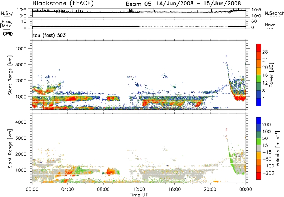Click the 'Beam 05' header text
Image resolution: width=284 pixels, height=197 pixels.
click(138, 4)
